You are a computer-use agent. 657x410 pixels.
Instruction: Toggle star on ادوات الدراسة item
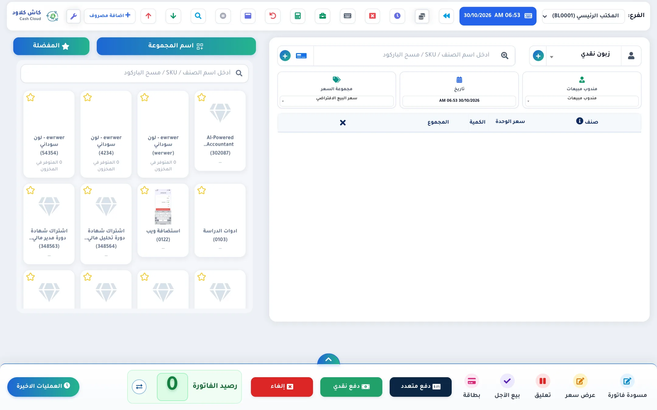tap(202, 190)
